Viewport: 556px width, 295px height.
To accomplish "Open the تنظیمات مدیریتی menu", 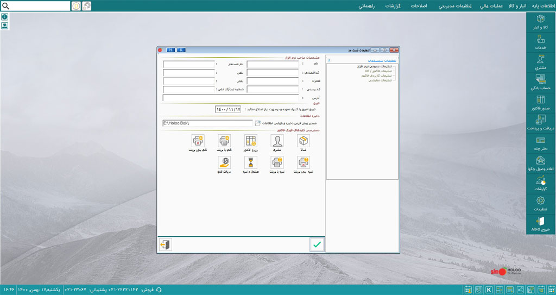I will (455, 6).
